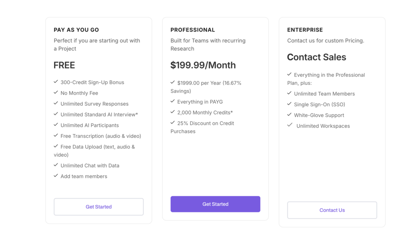Image resolution: width=399 pixels, height=235 pixels.
Task: Click checkmark beside Everything in PAYG
Action: click(x=173, y=101)
